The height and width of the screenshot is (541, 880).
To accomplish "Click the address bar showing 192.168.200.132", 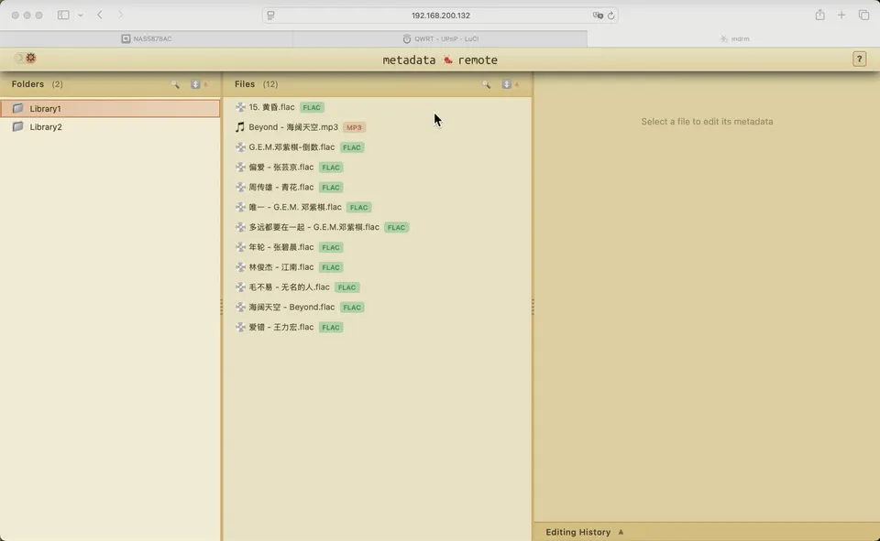I will pos(440,16).
